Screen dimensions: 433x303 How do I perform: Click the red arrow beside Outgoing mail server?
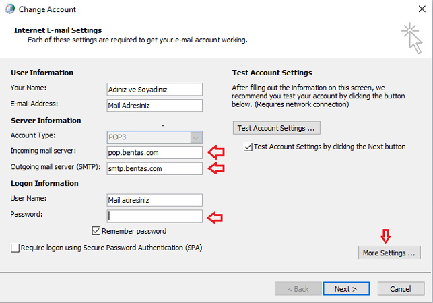click(x=216, y=168)
